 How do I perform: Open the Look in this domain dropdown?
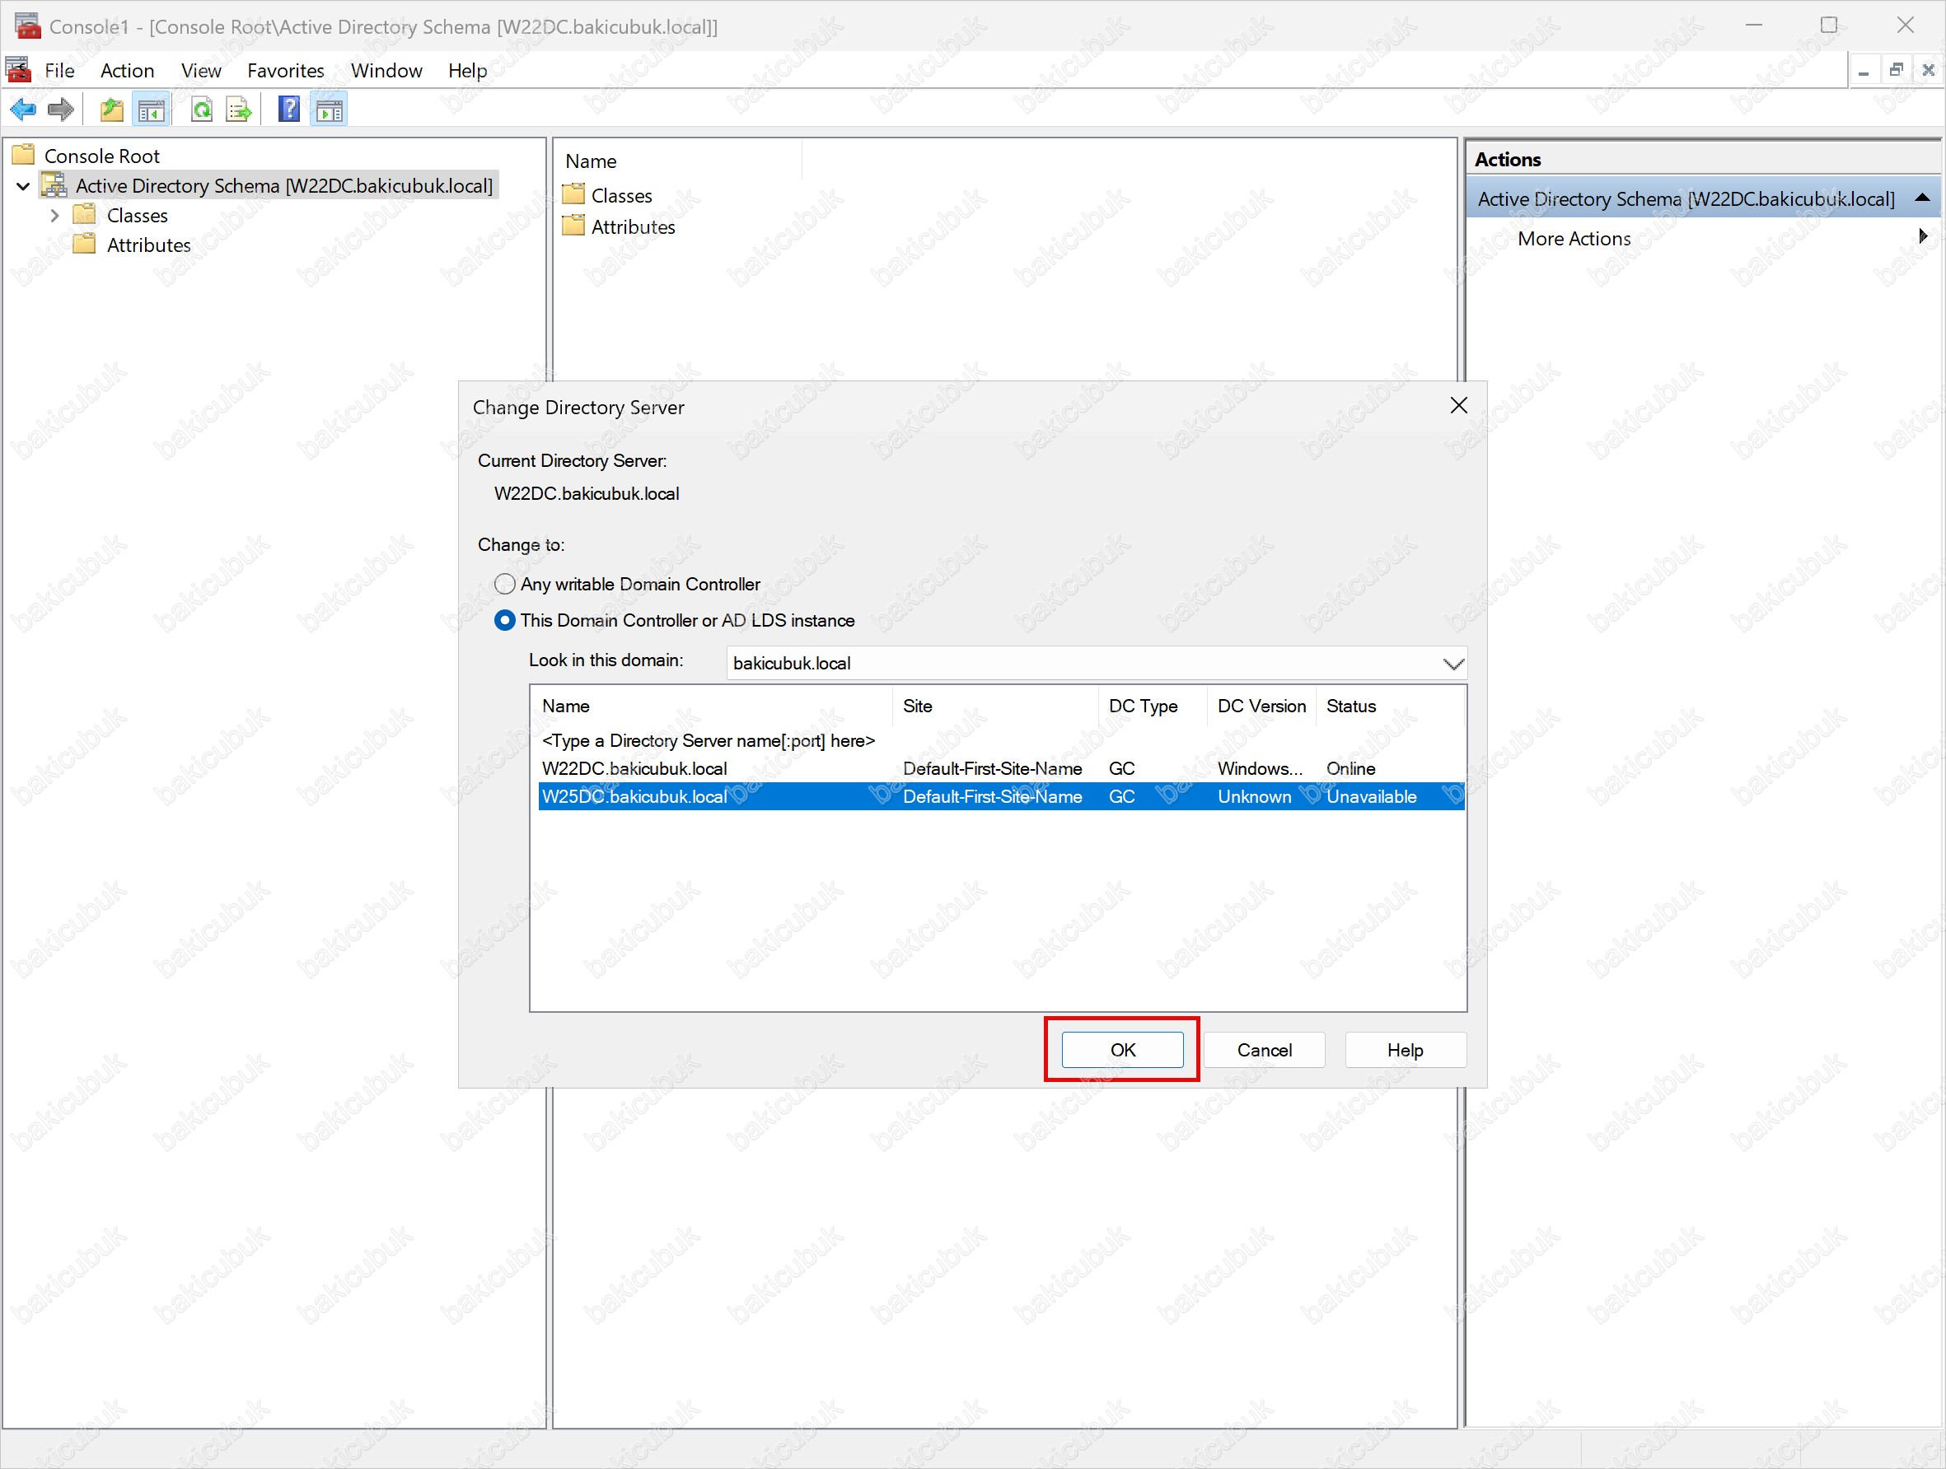(1453, 663)
